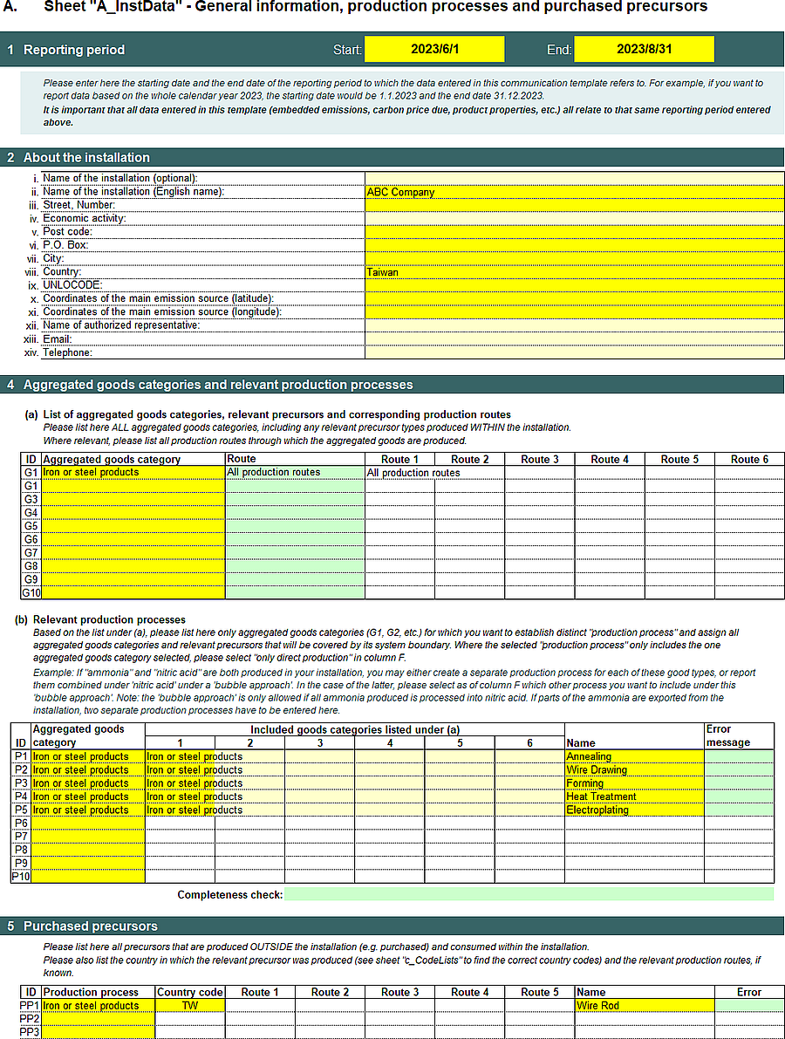Image resolution: width=785 pixels, height=1039 pixels.
Task: Select the Telephone input cell
Action: coord(574,352)
